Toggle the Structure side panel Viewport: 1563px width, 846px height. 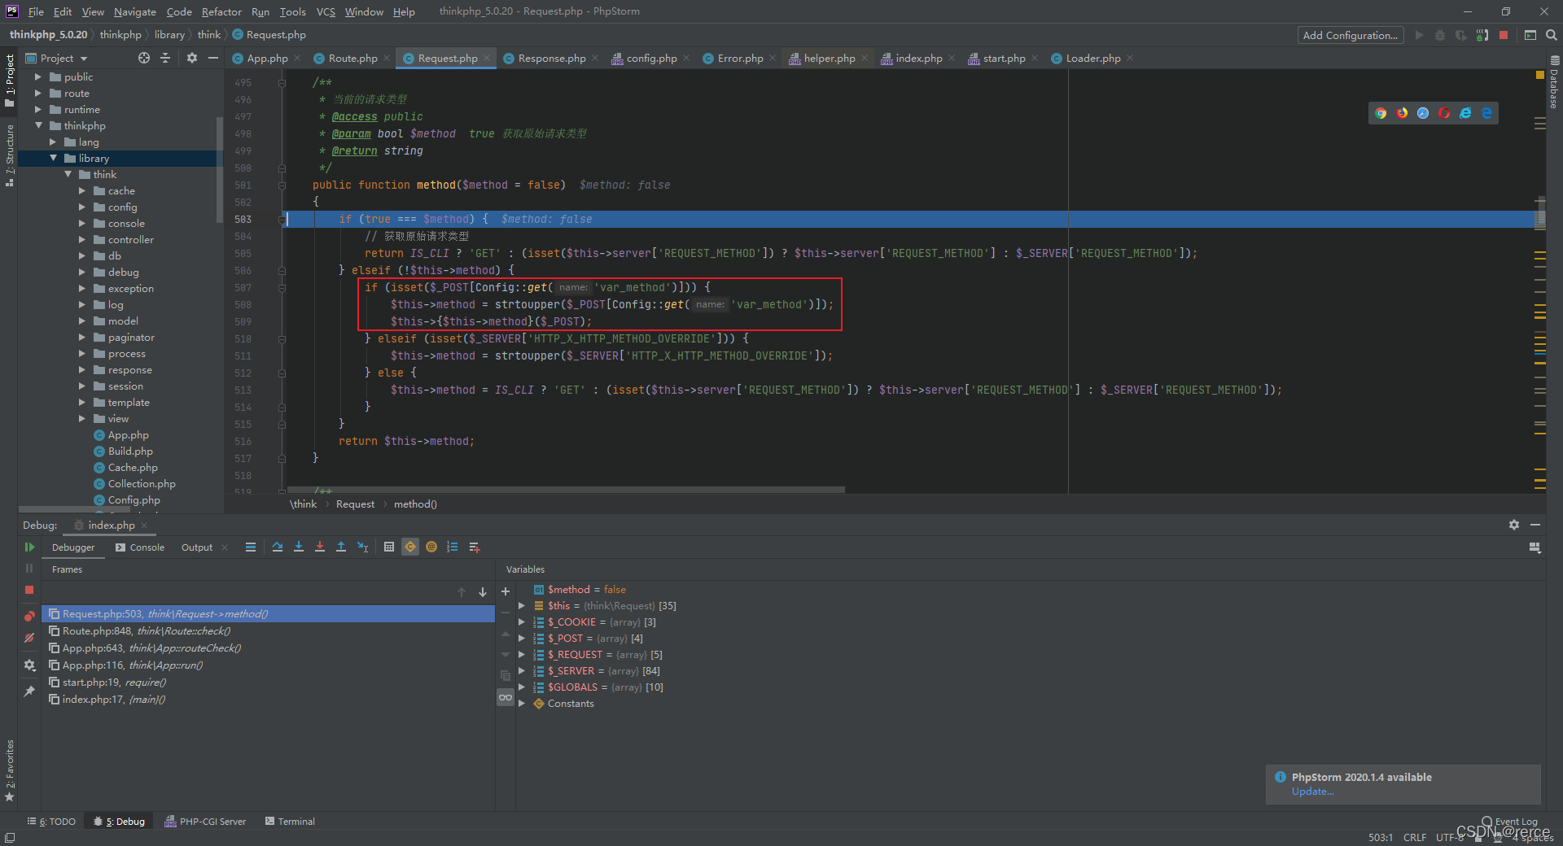[x=10, y=155]
